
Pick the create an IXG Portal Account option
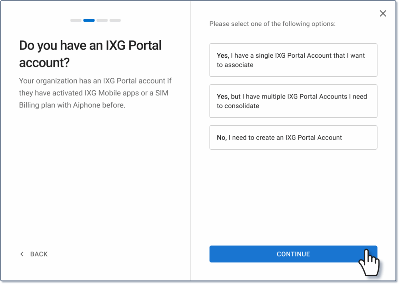pyautogui.click(x=293, y=138)
